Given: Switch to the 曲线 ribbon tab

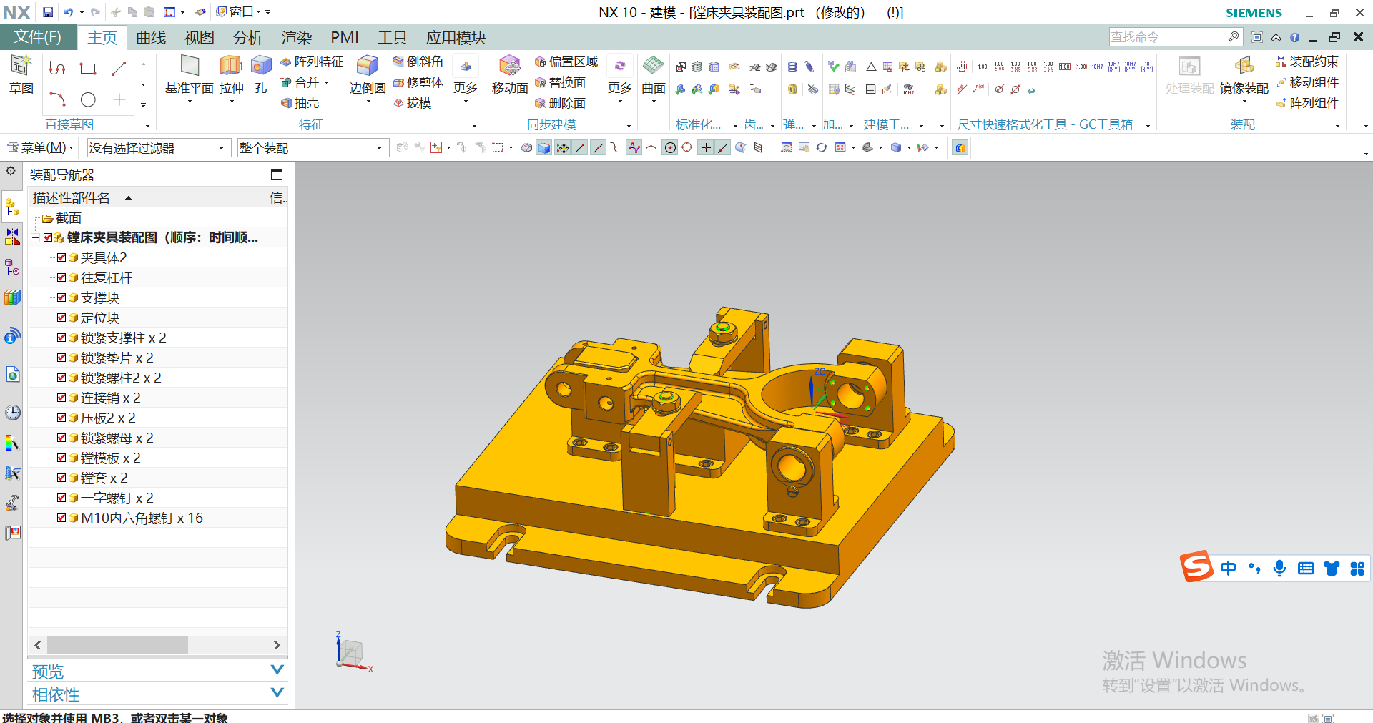Looking at the screenshot, I should (x=151, y=38).
